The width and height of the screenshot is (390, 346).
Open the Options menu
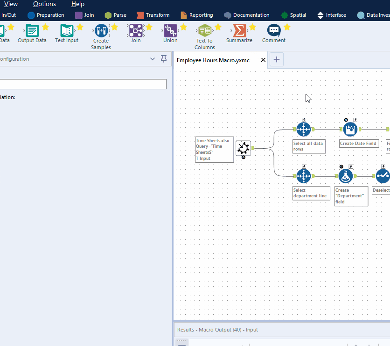(x=44, y=4)
